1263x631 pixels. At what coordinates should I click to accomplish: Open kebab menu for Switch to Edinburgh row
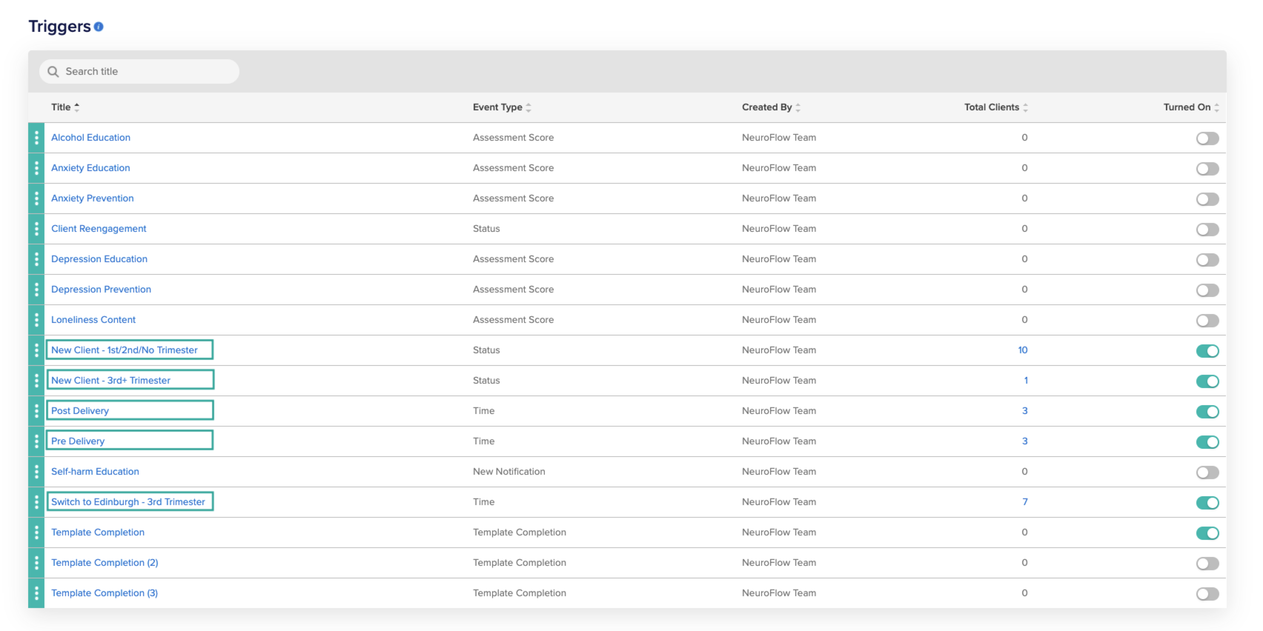click(x=37, y=502)
